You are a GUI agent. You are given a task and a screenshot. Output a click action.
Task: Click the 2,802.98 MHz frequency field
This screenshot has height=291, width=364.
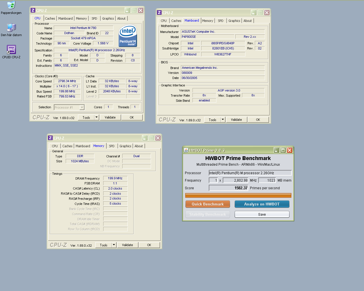click(236, 180)
